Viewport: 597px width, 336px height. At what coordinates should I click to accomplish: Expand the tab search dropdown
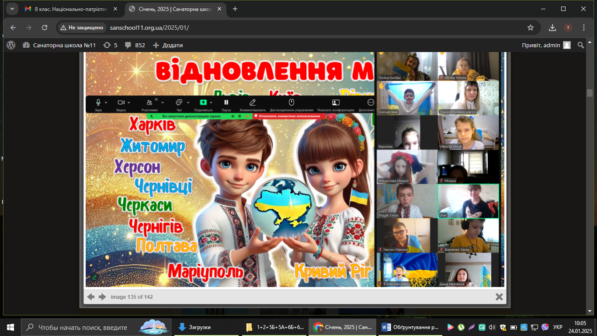[x=11, y=9]
